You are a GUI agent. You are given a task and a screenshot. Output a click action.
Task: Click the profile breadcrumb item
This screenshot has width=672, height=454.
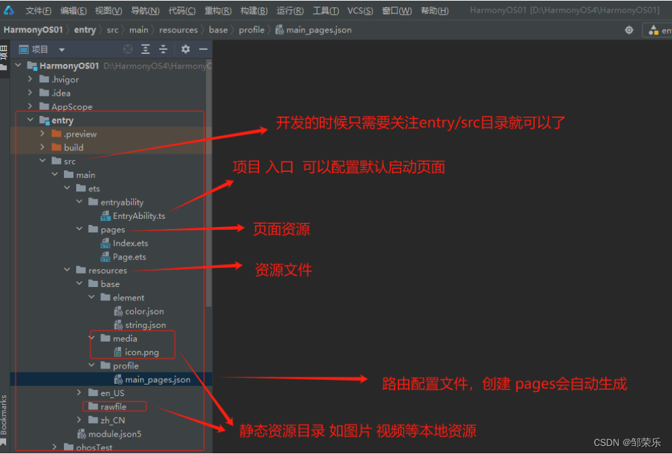[253, 30]
